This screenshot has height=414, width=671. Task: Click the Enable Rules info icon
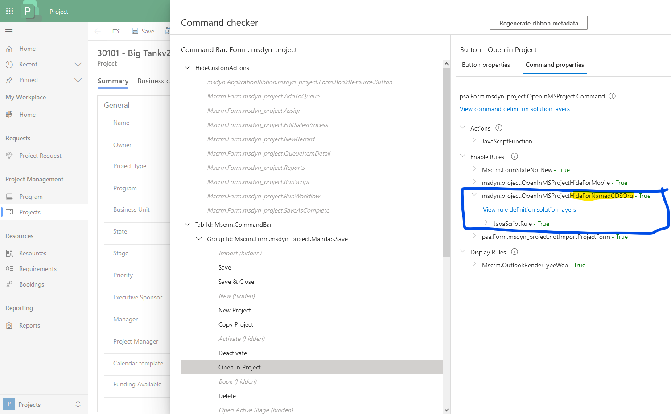click(x=514, y=156)
